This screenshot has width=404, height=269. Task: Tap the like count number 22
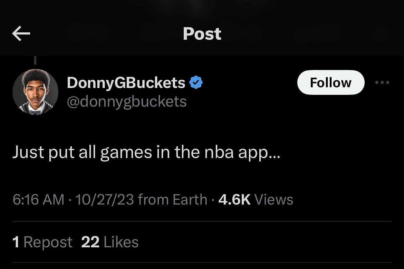click(90, 242)
